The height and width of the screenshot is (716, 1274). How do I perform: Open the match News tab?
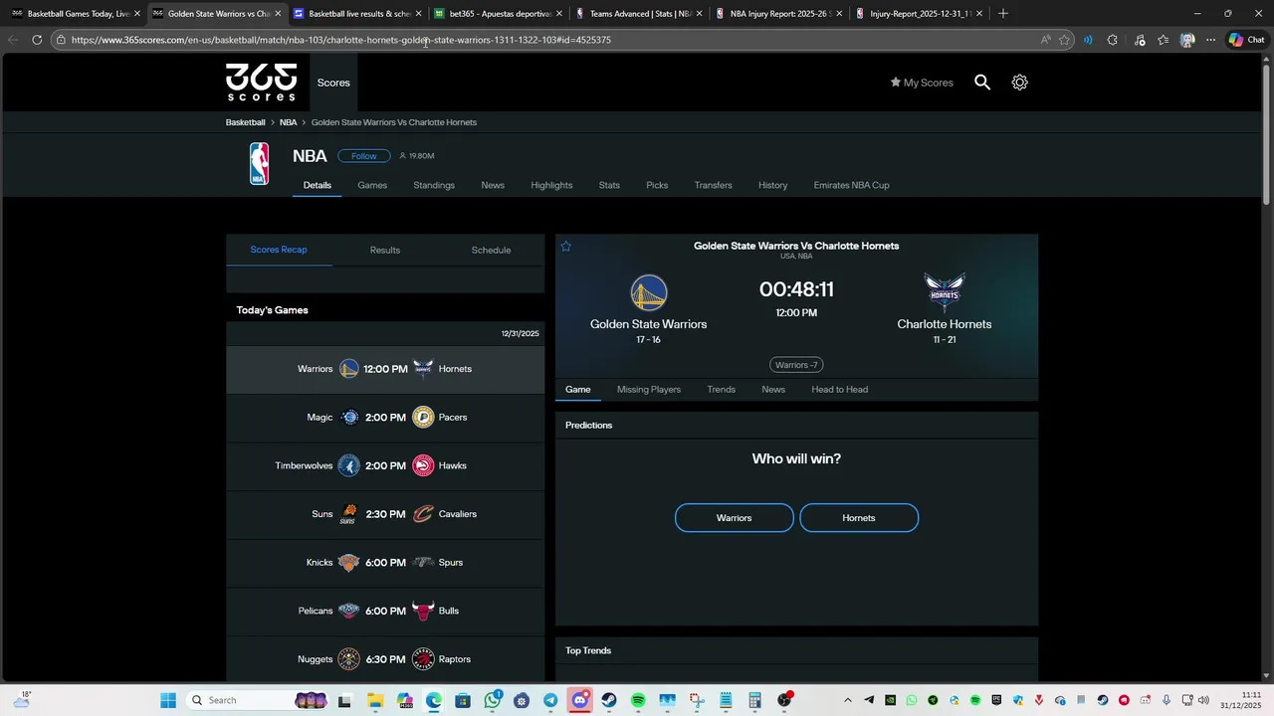(773, 390)
